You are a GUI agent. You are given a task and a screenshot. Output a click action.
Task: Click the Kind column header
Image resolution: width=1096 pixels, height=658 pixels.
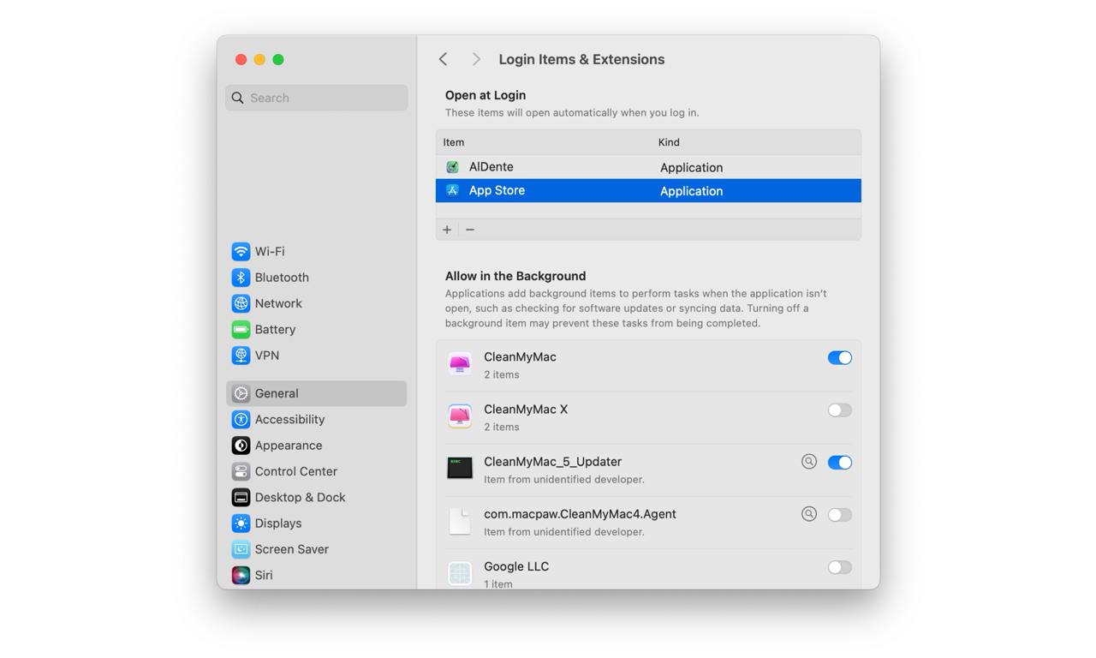coord(669,142)
